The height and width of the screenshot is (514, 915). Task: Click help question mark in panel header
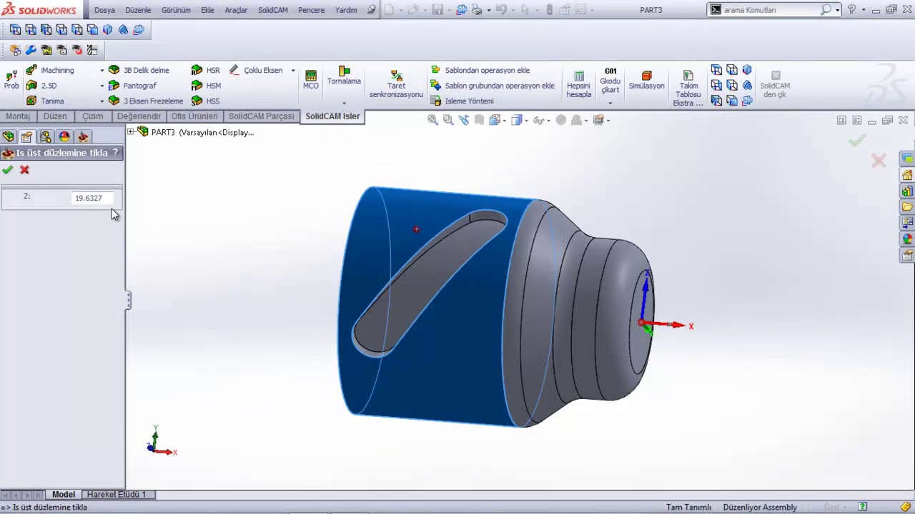pyautogui.click(x=115, y=153)
